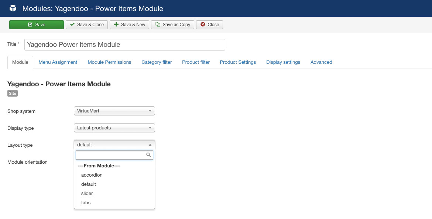Click the Site badge under module name
The image size is (432, 219).
coord(13,94)
